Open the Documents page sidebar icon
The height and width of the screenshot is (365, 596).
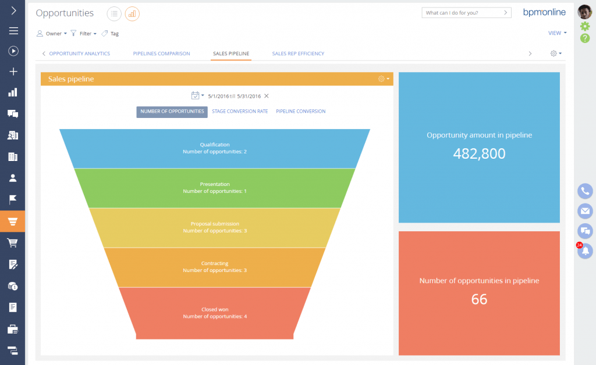coord(13,307)
